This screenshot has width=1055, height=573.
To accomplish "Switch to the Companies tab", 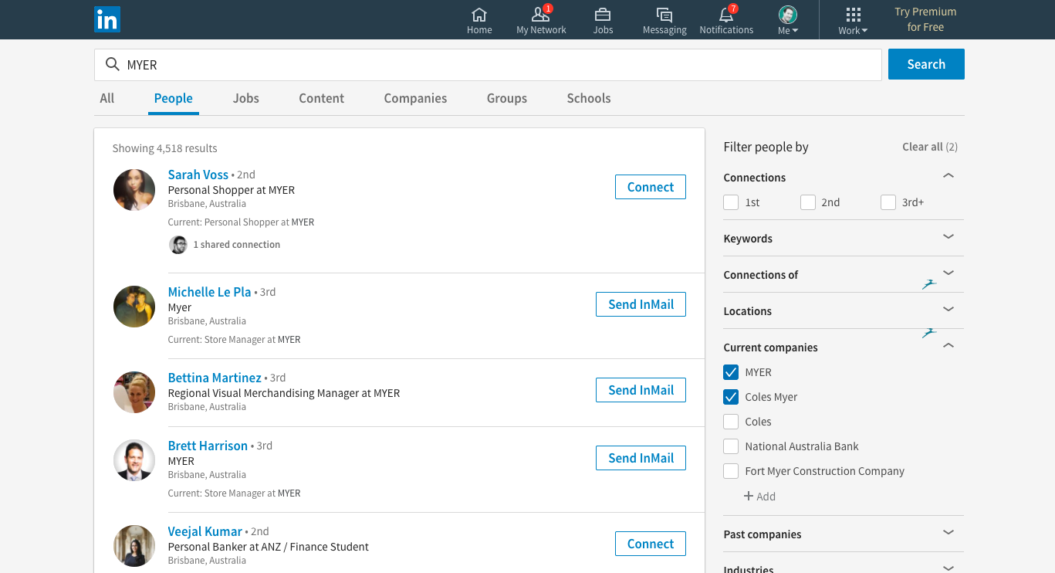I will pos(415,98).
